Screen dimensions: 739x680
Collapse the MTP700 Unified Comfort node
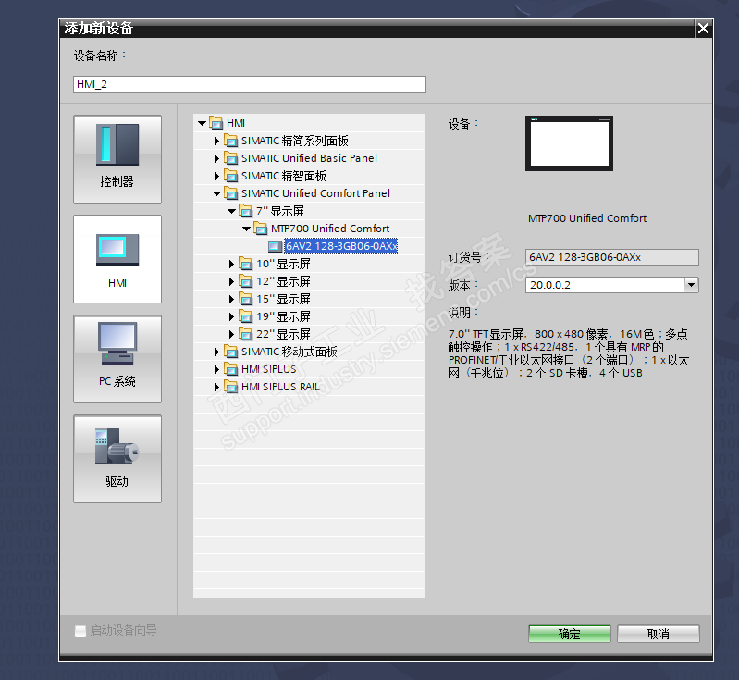click(247, 229)
